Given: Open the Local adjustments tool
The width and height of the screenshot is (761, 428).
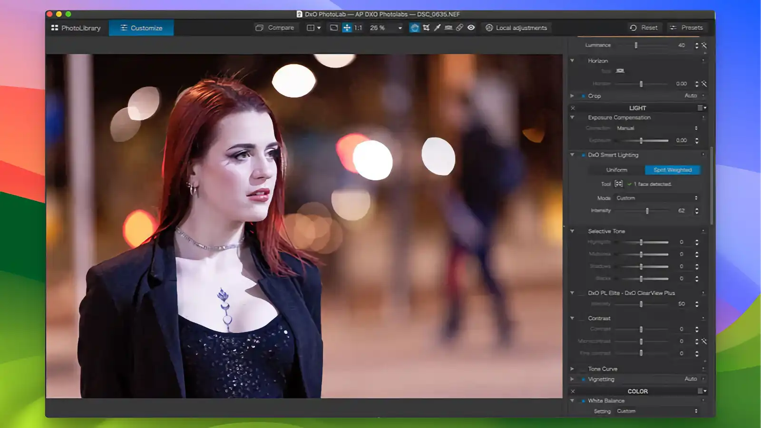Looking at the screenshot, I should click(x=516, y=28).
